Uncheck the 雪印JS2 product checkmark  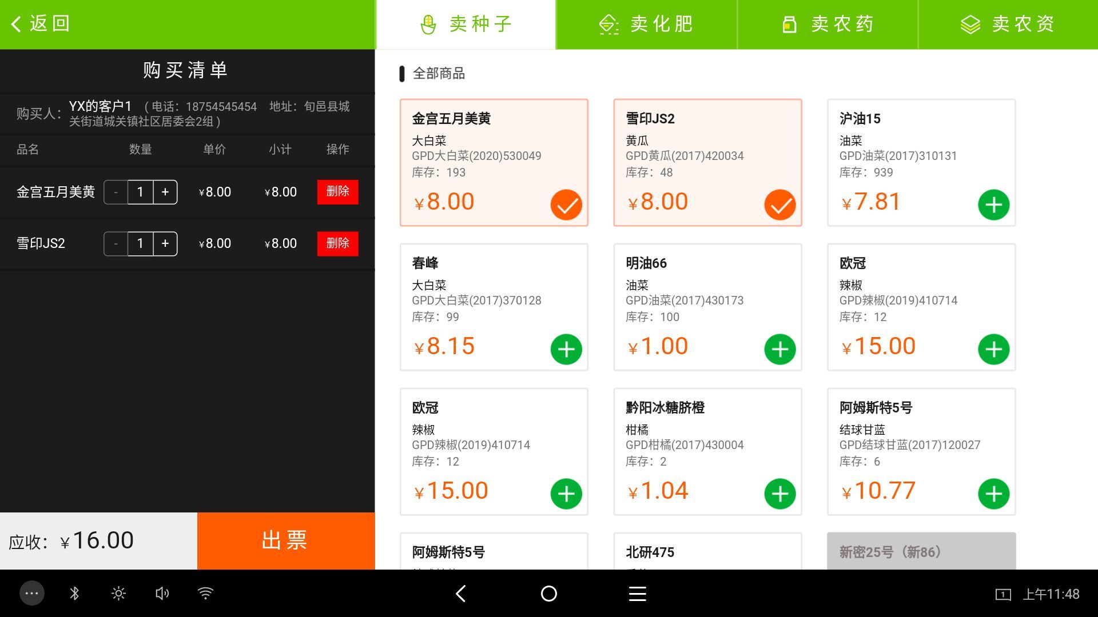point(780,205)
